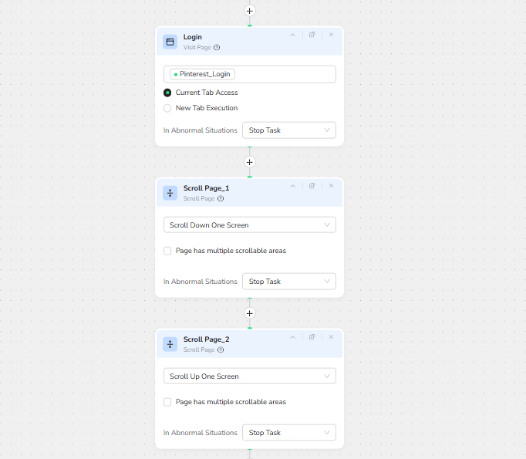Open the Scroll Down One Screen dropdown

click(249, 225)
